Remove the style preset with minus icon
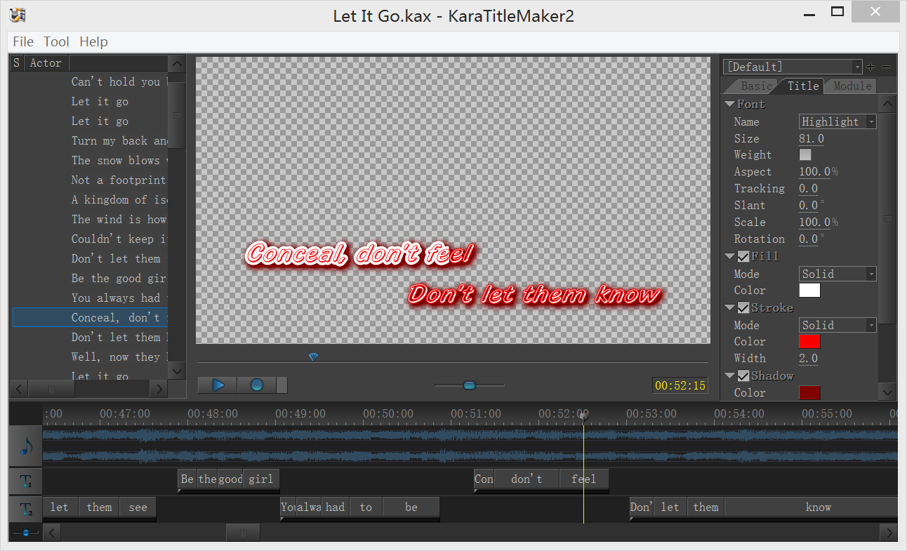 pos(886,67)
